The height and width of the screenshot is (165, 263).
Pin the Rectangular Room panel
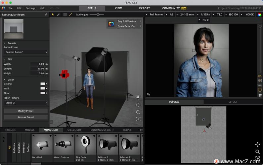(46, 15)
